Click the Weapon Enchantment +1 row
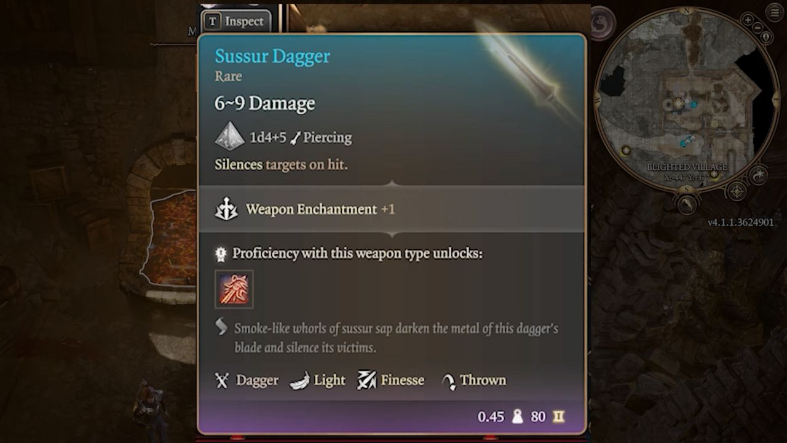The width and height of the screenshot is (787, 443). [392, 209]
